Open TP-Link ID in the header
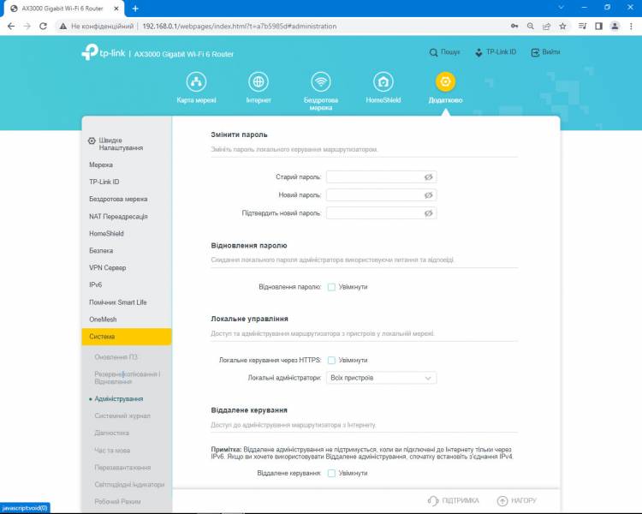 [x=496, y=52]
